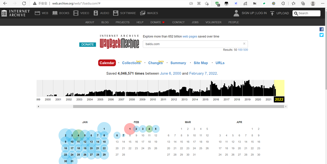Screen dimensions: 327x164
Task: Show 100 results link
Action: 240,50
